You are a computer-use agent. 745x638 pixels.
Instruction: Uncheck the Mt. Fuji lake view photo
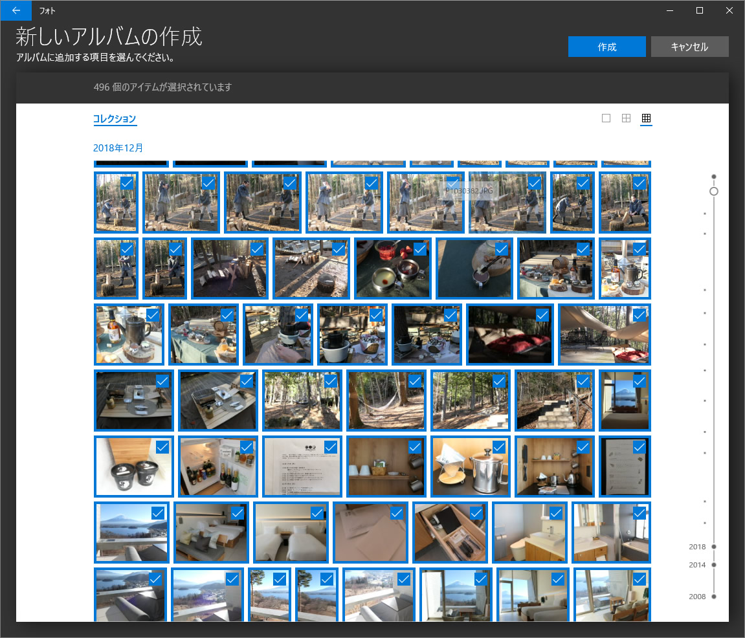click(x=158, y=513)
